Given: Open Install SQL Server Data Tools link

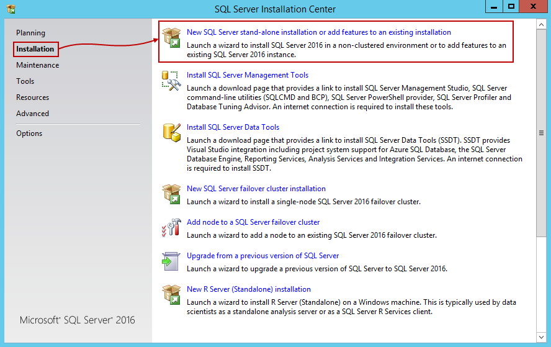Looking at the screenshot, I should point(233,127).
